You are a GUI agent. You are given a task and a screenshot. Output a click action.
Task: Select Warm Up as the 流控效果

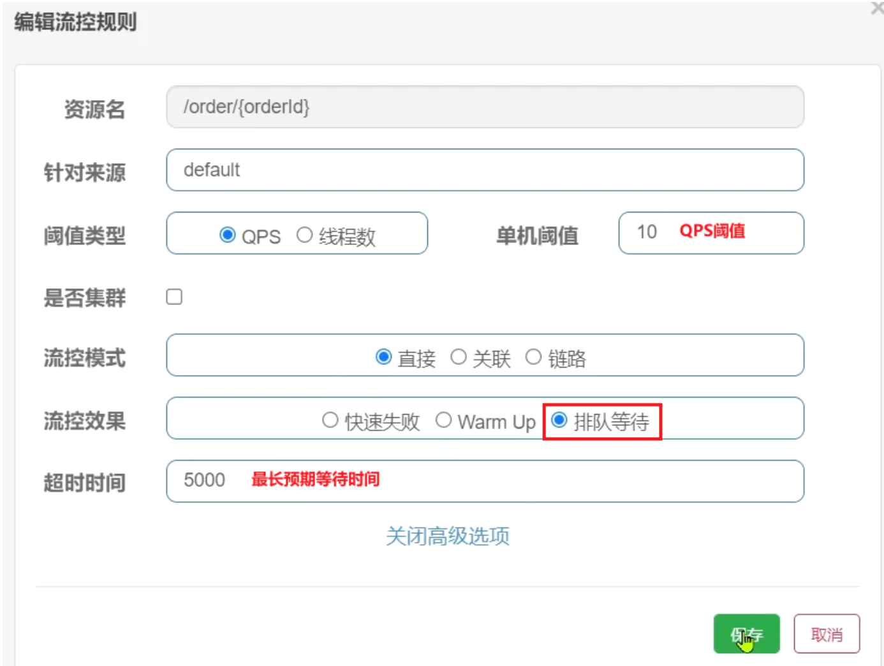(444, 420)
